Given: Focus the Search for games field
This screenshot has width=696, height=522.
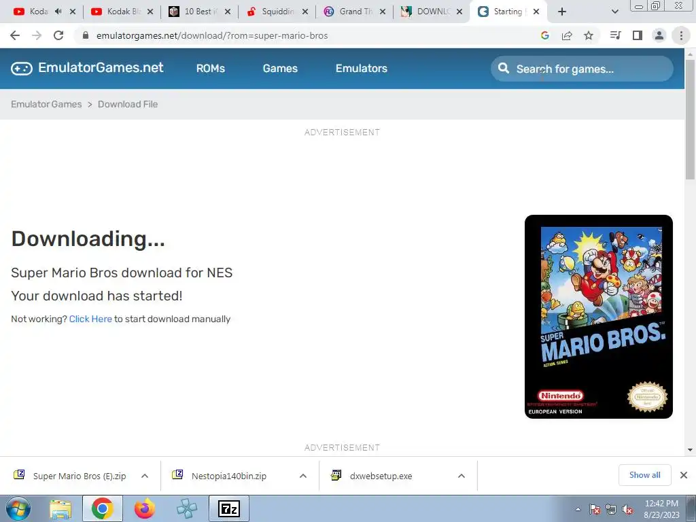Looking at the screenshot, I should (582, 69).
